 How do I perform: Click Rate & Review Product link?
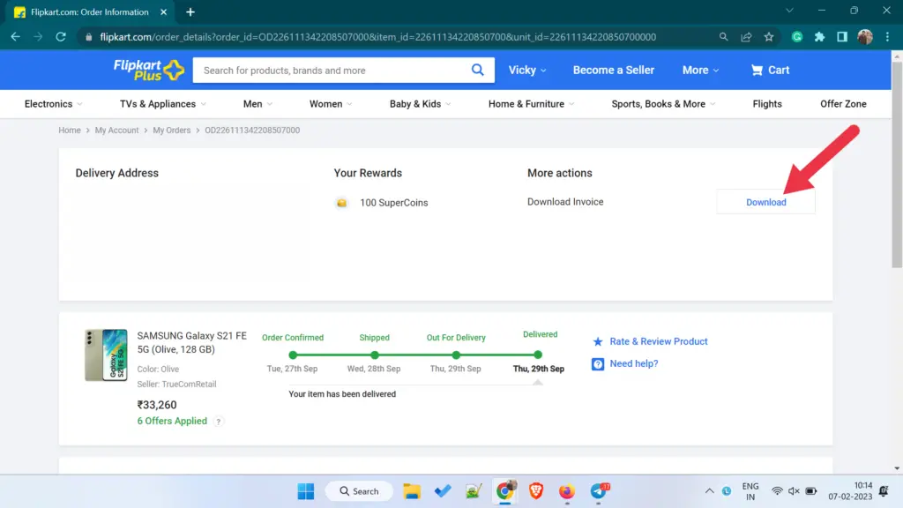[658, 341]
